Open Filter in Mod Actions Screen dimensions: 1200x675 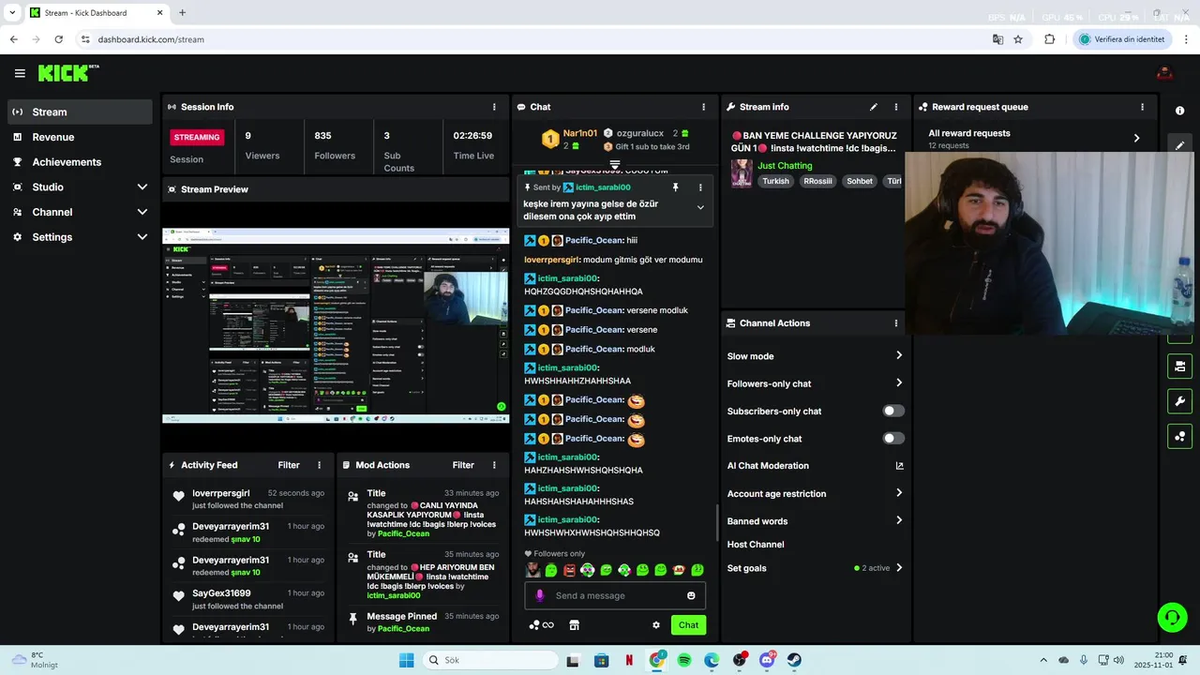coord(463,465)
